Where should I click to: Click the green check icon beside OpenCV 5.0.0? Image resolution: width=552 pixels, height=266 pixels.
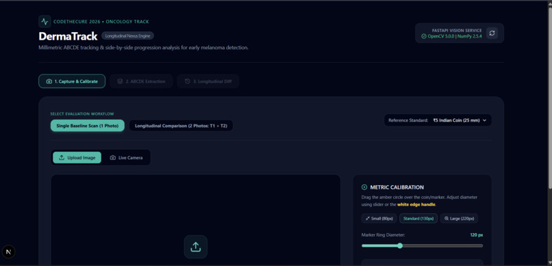(x=424, y=36)
